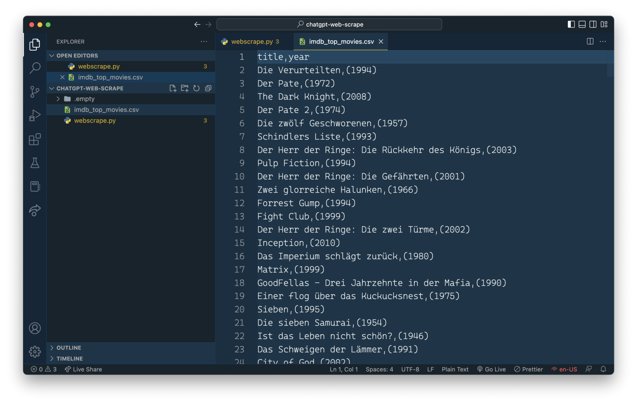The height and width of the screenshot is (405, 637).
Task: Open the Manage gear menu
Action: click(x=35, y=351)
